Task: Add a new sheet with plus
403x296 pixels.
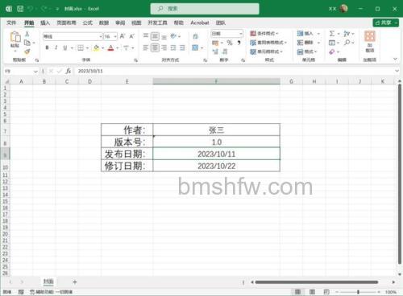Action: coord(75,282)
